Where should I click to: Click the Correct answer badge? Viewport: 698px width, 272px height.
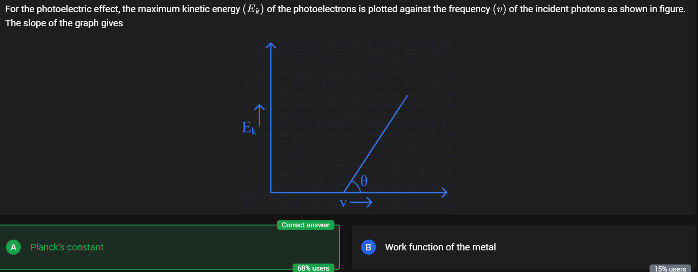(x=306, y=225)
